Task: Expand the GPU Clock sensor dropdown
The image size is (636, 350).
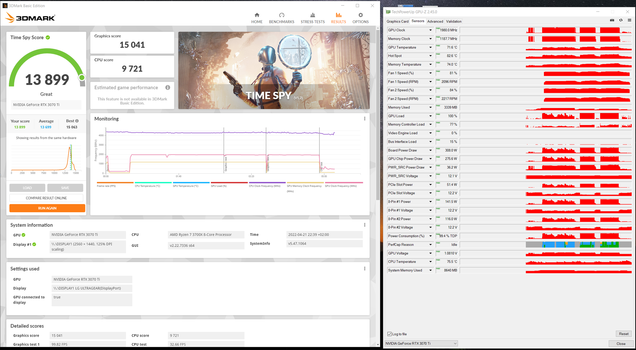Action: (x=430, y=30)
